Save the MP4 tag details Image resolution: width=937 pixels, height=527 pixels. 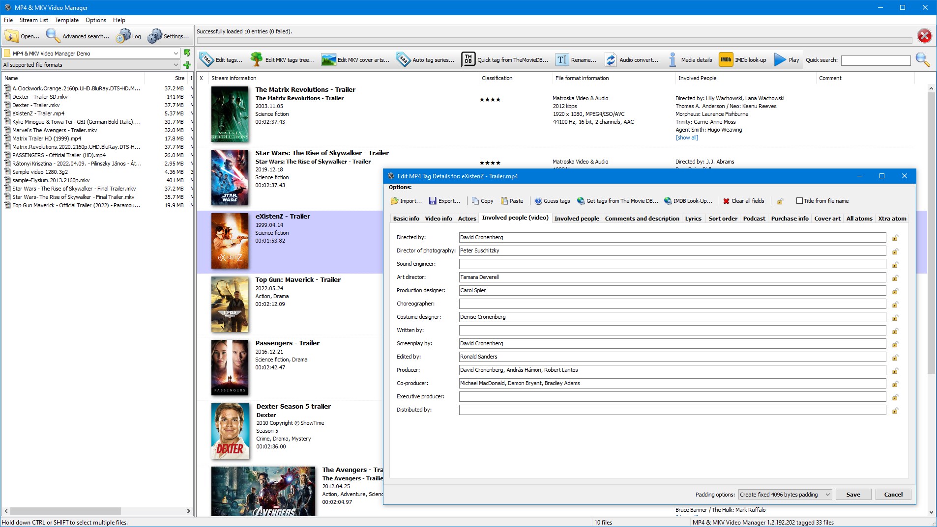[853, 495]
